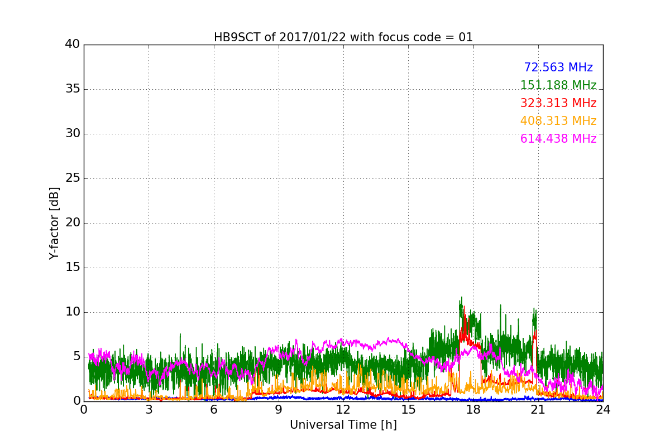Select the 323.313 MHz legend label
Viewport: 670px width, 446px height.
point(558,103)
